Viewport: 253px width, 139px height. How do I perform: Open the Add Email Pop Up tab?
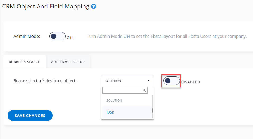[x=68, y=62]
